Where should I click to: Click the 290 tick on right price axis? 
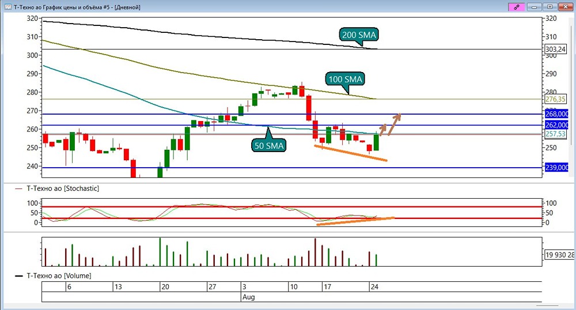tap(551, 74)
